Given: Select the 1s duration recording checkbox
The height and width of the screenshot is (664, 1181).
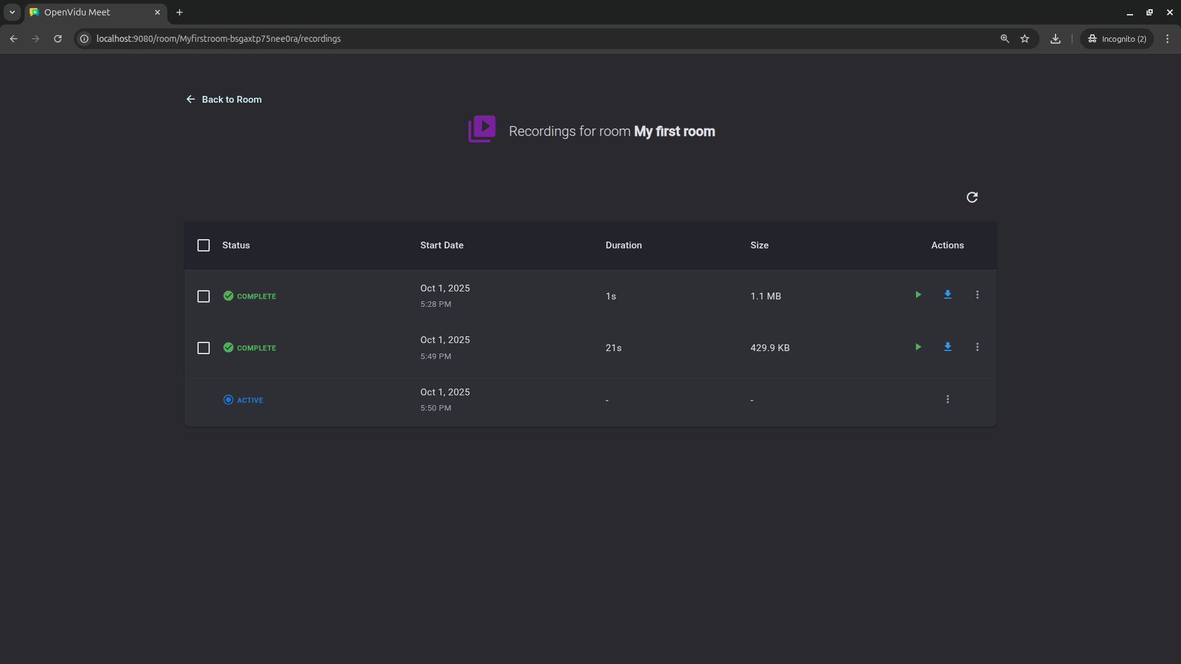Looking at the screenshot, I should tap(204, 296).
